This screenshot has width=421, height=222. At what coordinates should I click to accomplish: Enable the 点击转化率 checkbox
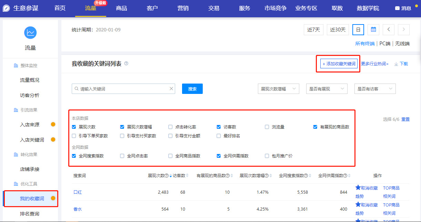(170, 127)
